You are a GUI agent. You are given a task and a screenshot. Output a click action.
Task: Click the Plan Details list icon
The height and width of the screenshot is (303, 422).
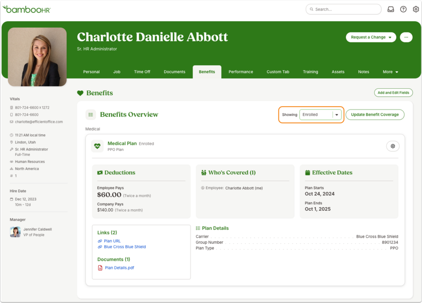[198, 228]
